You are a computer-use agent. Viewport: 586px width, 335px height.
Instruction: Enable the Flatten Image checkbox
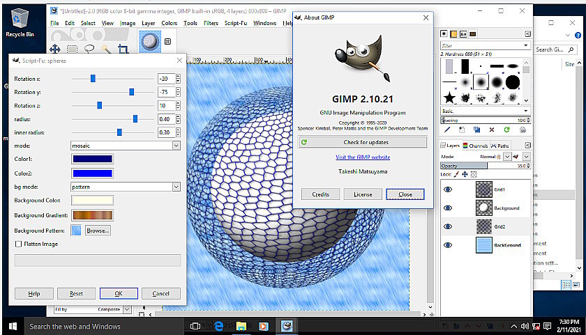coord(19,244)
